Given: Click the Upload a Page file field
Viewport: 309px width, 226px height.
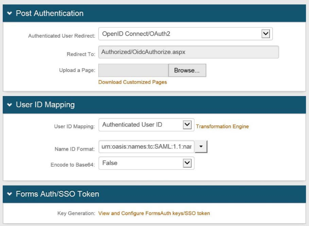Looking at the screenshot, I should [133, 70].
